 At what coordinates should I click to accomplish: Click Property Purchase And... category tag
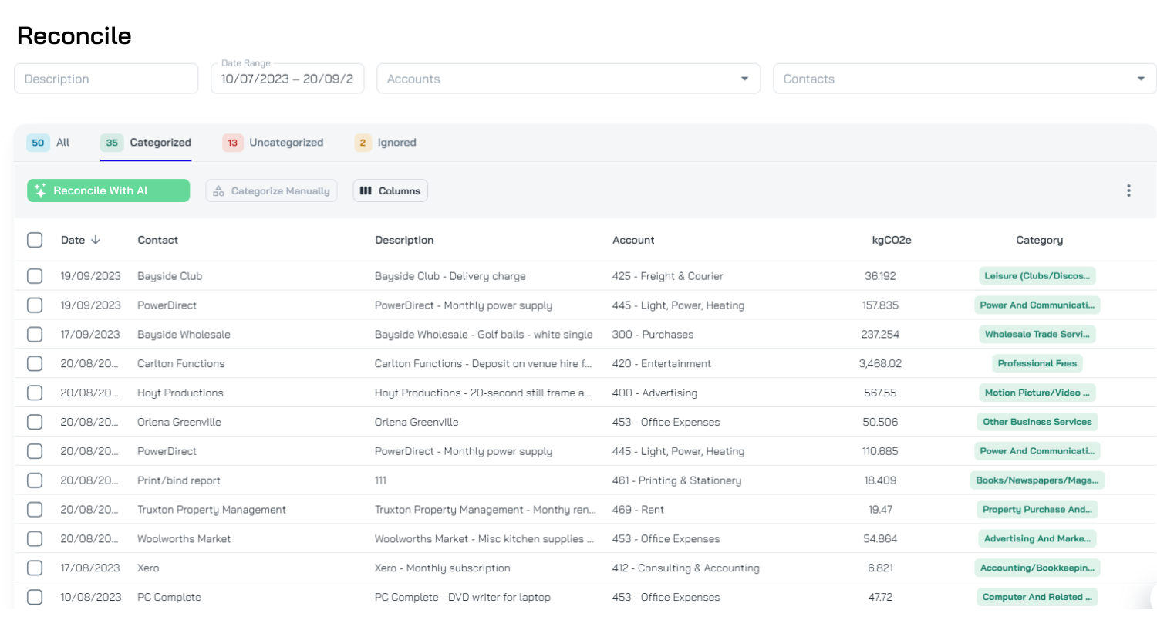(x=1037, y=509)
